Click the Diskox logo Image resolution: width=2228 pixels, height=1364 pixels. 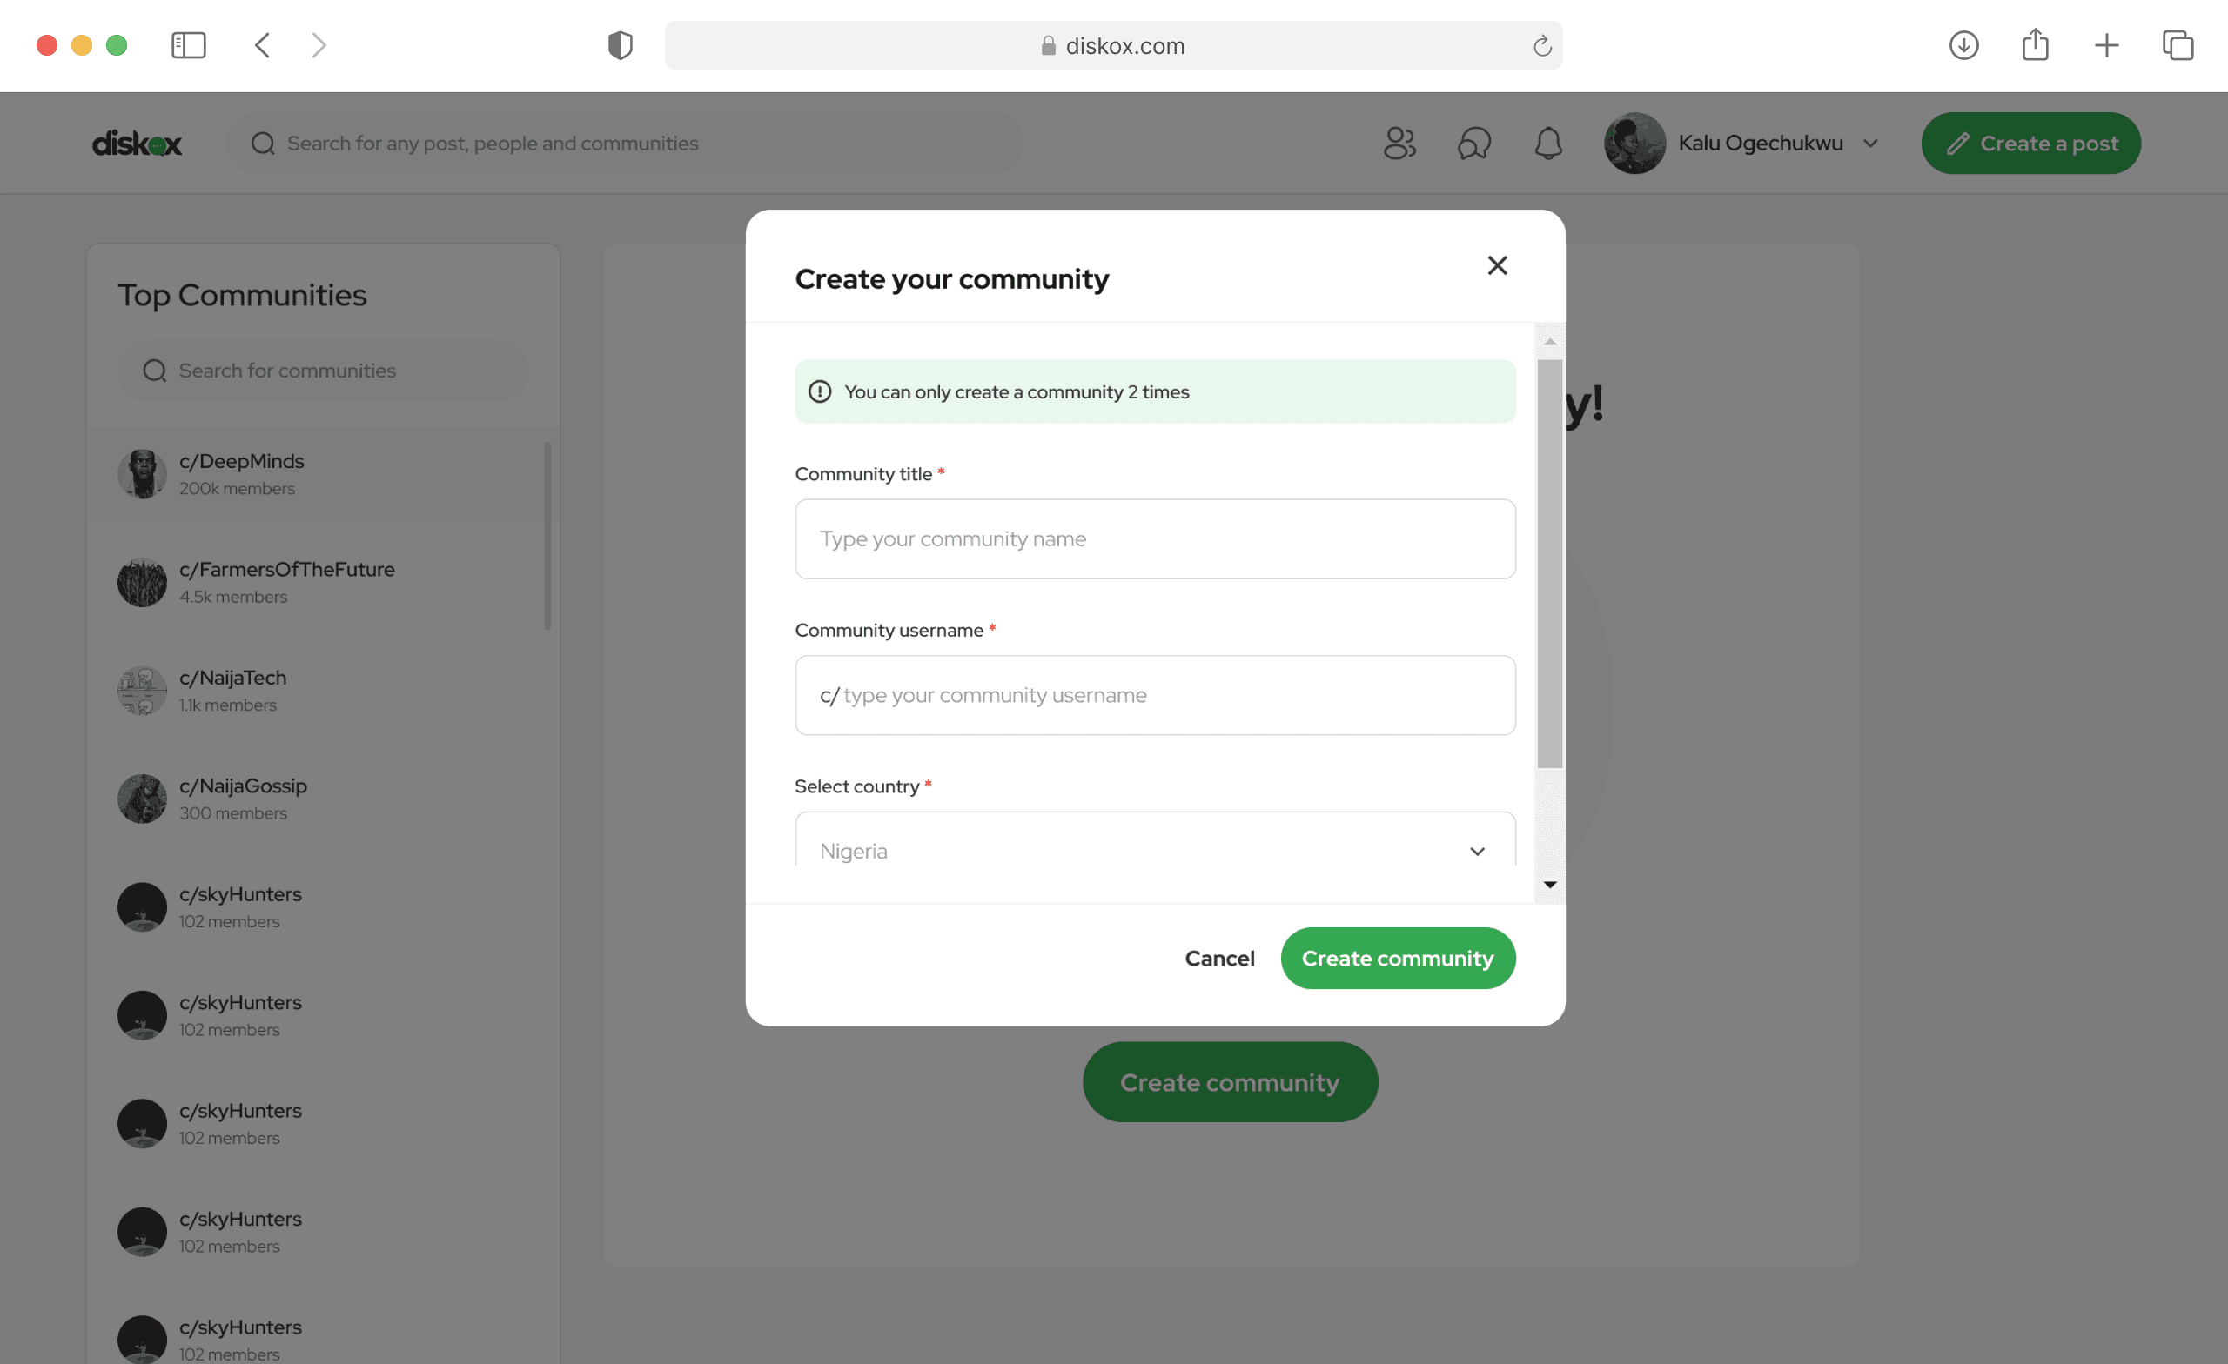[137, 144]
